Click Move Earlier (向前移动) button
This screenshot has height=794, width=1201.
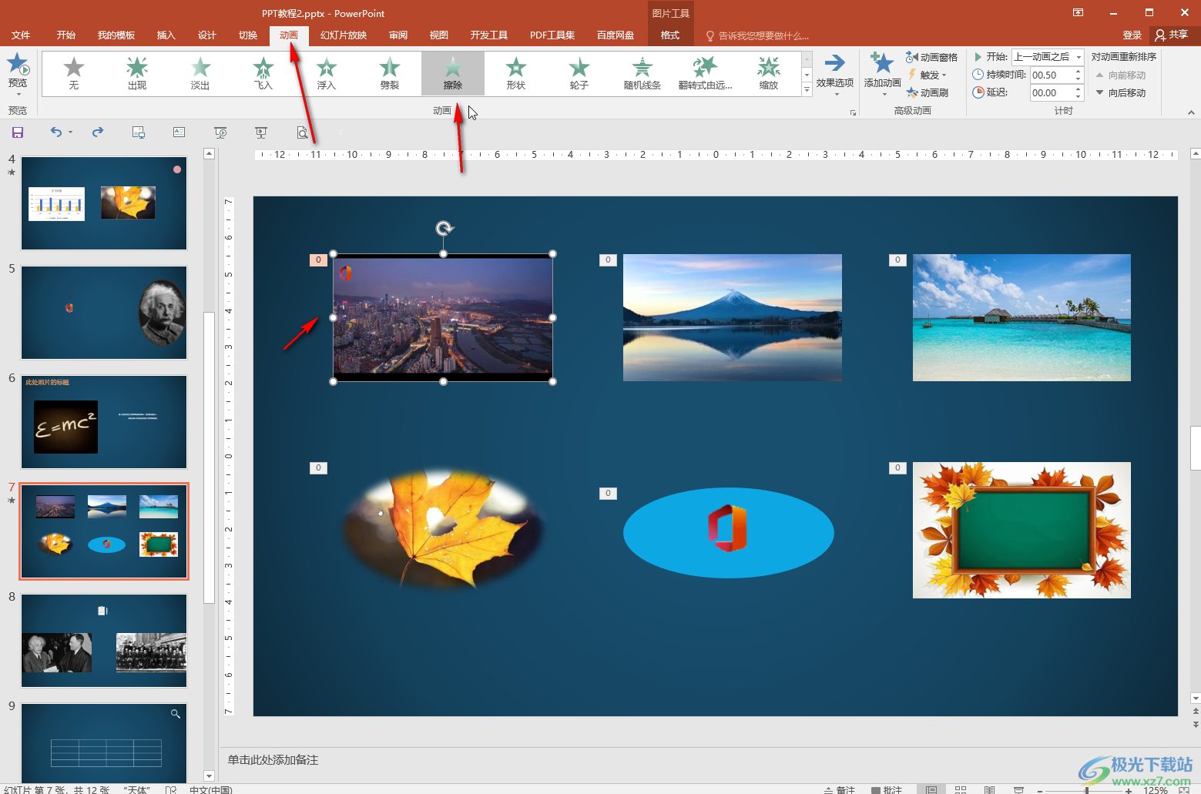pos(1121,75)
